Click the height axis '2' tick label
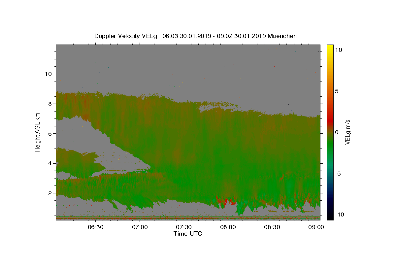This screenshot has width=396, height=264. point(49,193)
